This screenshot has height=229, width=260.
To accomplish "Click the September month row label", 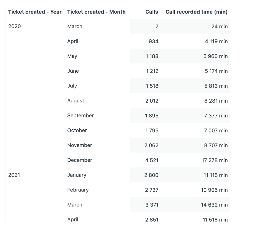I will click(x=80, y=115).
